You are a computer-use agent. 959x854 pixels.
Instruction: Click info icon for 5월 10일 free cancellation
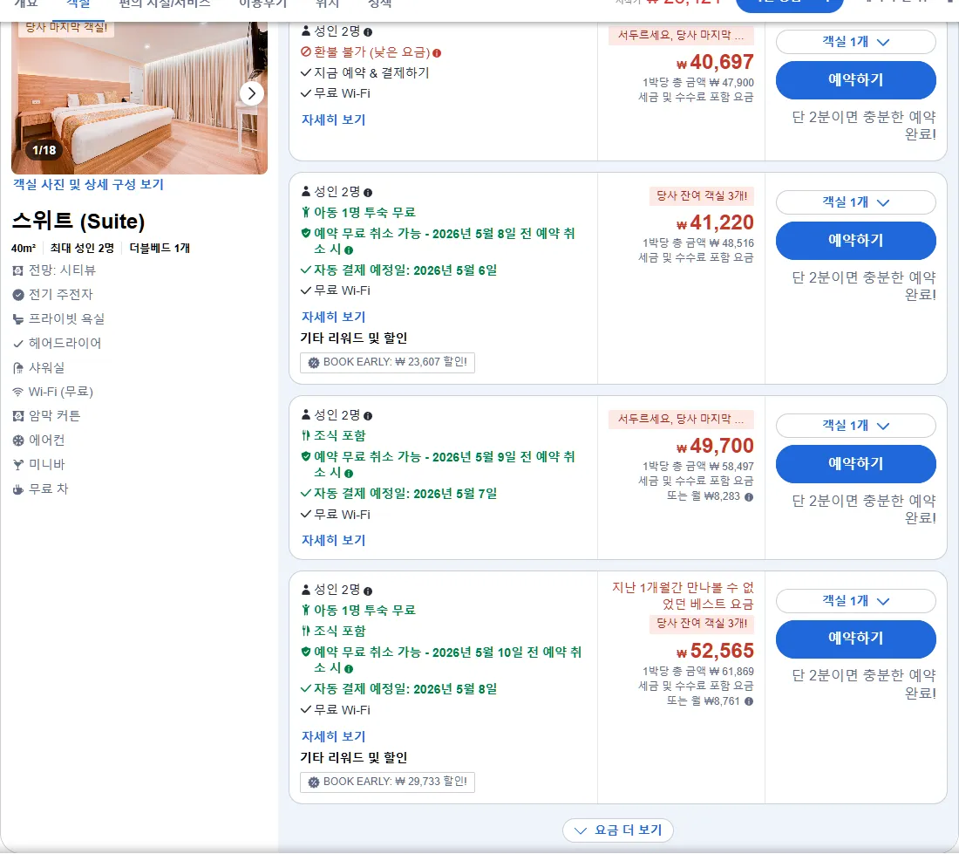(x=349, y=669)
